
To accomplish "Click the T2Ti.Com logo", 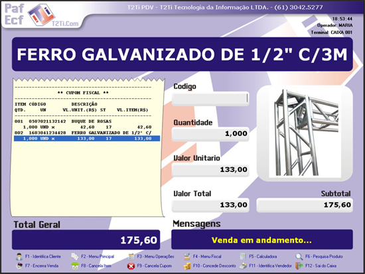I will pos(54,15).
